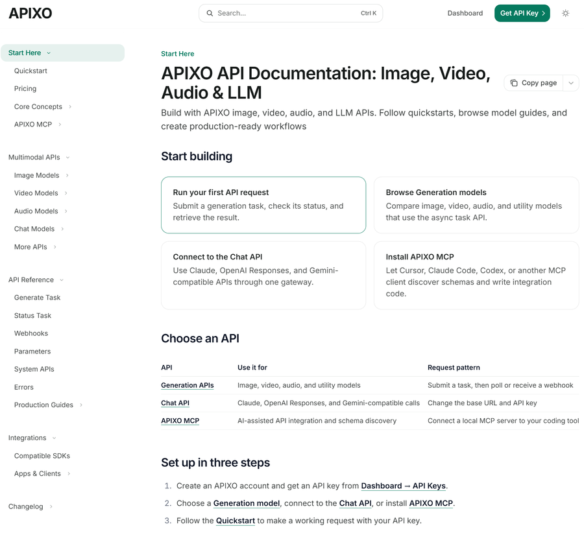This screenshot has width=584, height=533.
Task: Click the Start Here breadcrumb label
Action: point(177,54)
